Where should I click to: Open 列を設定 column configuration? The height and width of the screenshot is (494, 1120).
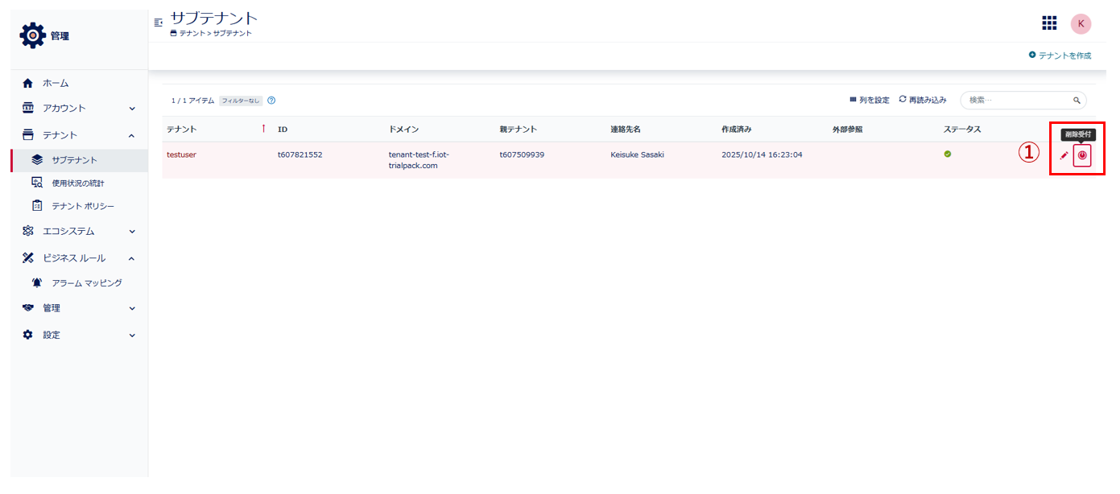pos(870,101)
